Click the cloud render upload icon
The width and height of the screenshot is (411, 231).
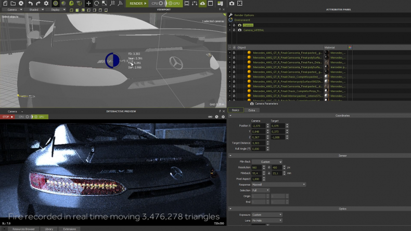[202, 4]
